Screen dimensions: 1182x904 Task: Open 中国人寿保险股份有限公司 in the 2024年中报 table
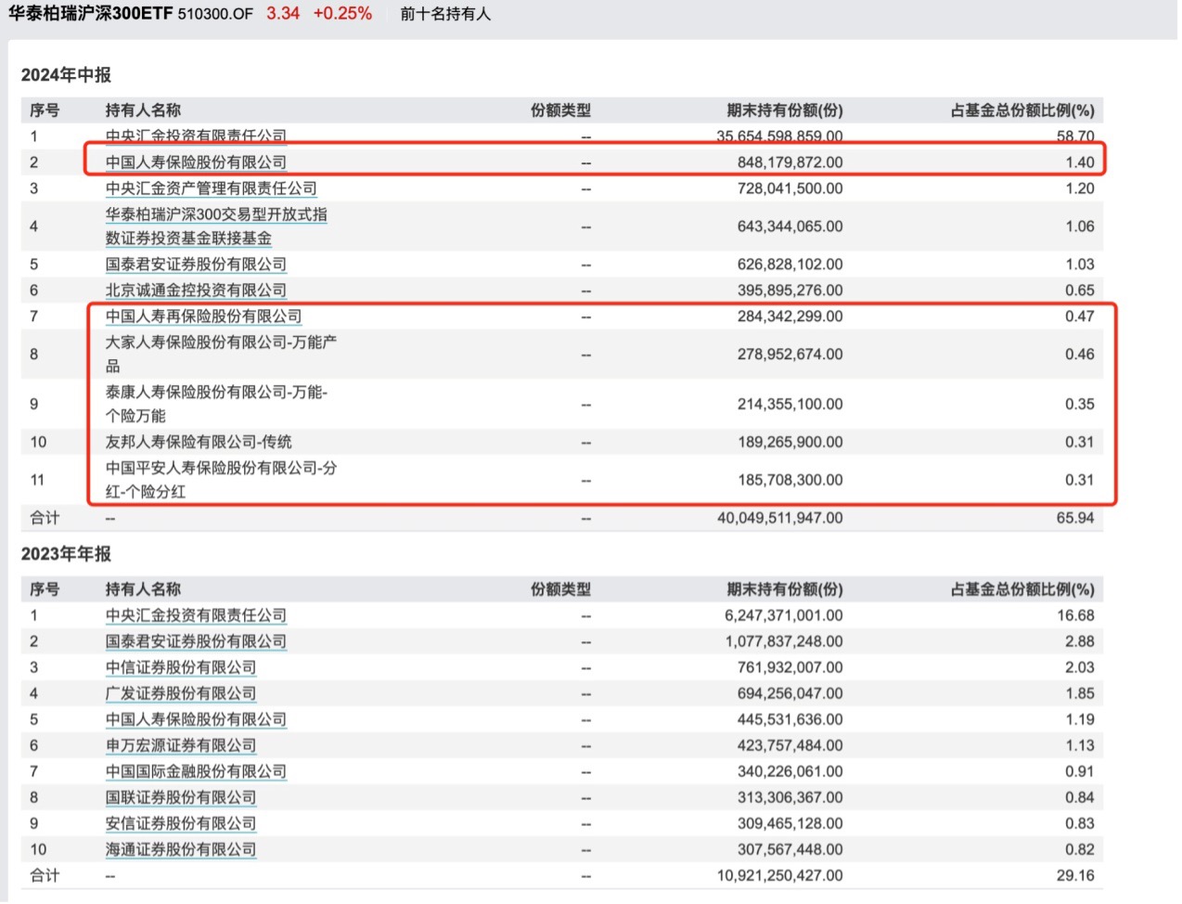196,162
